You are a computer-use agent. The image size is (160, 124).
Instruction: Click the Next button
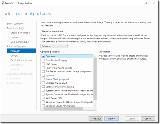tap(111, 118)
